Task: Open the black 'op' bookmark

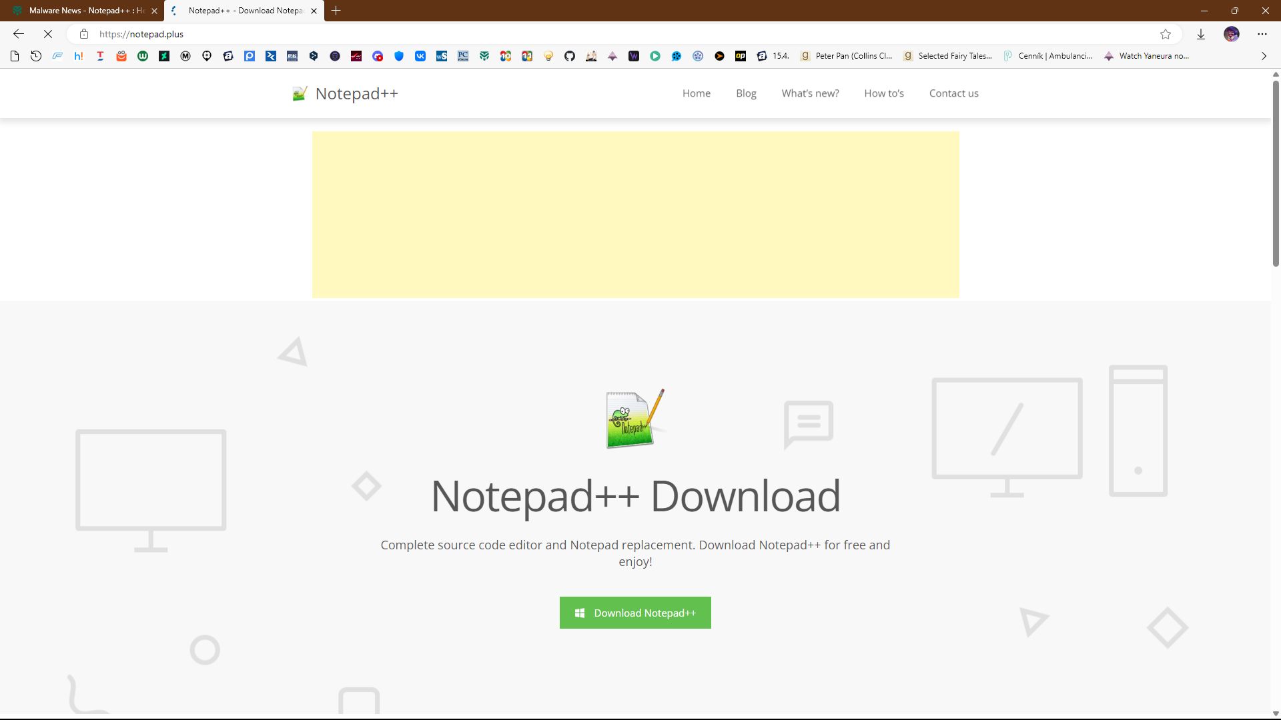Action: (741, 56)
